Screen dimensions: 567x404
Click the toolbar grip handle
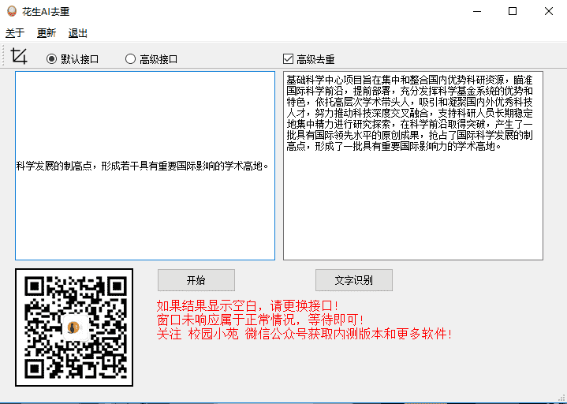4,58
